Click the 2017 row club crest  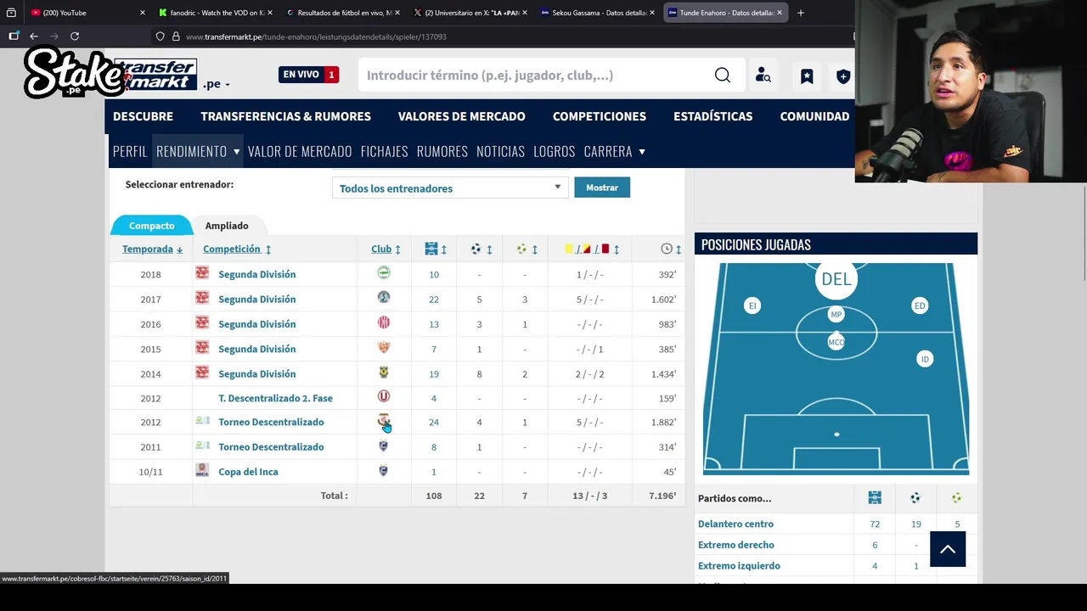pos(384,298)
